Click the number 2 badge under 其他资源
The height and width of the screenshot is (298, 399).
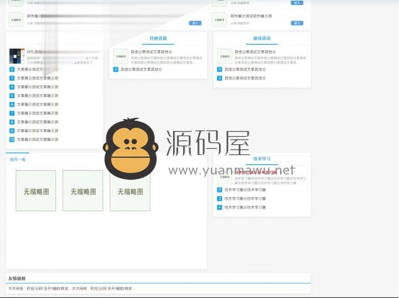116,69
